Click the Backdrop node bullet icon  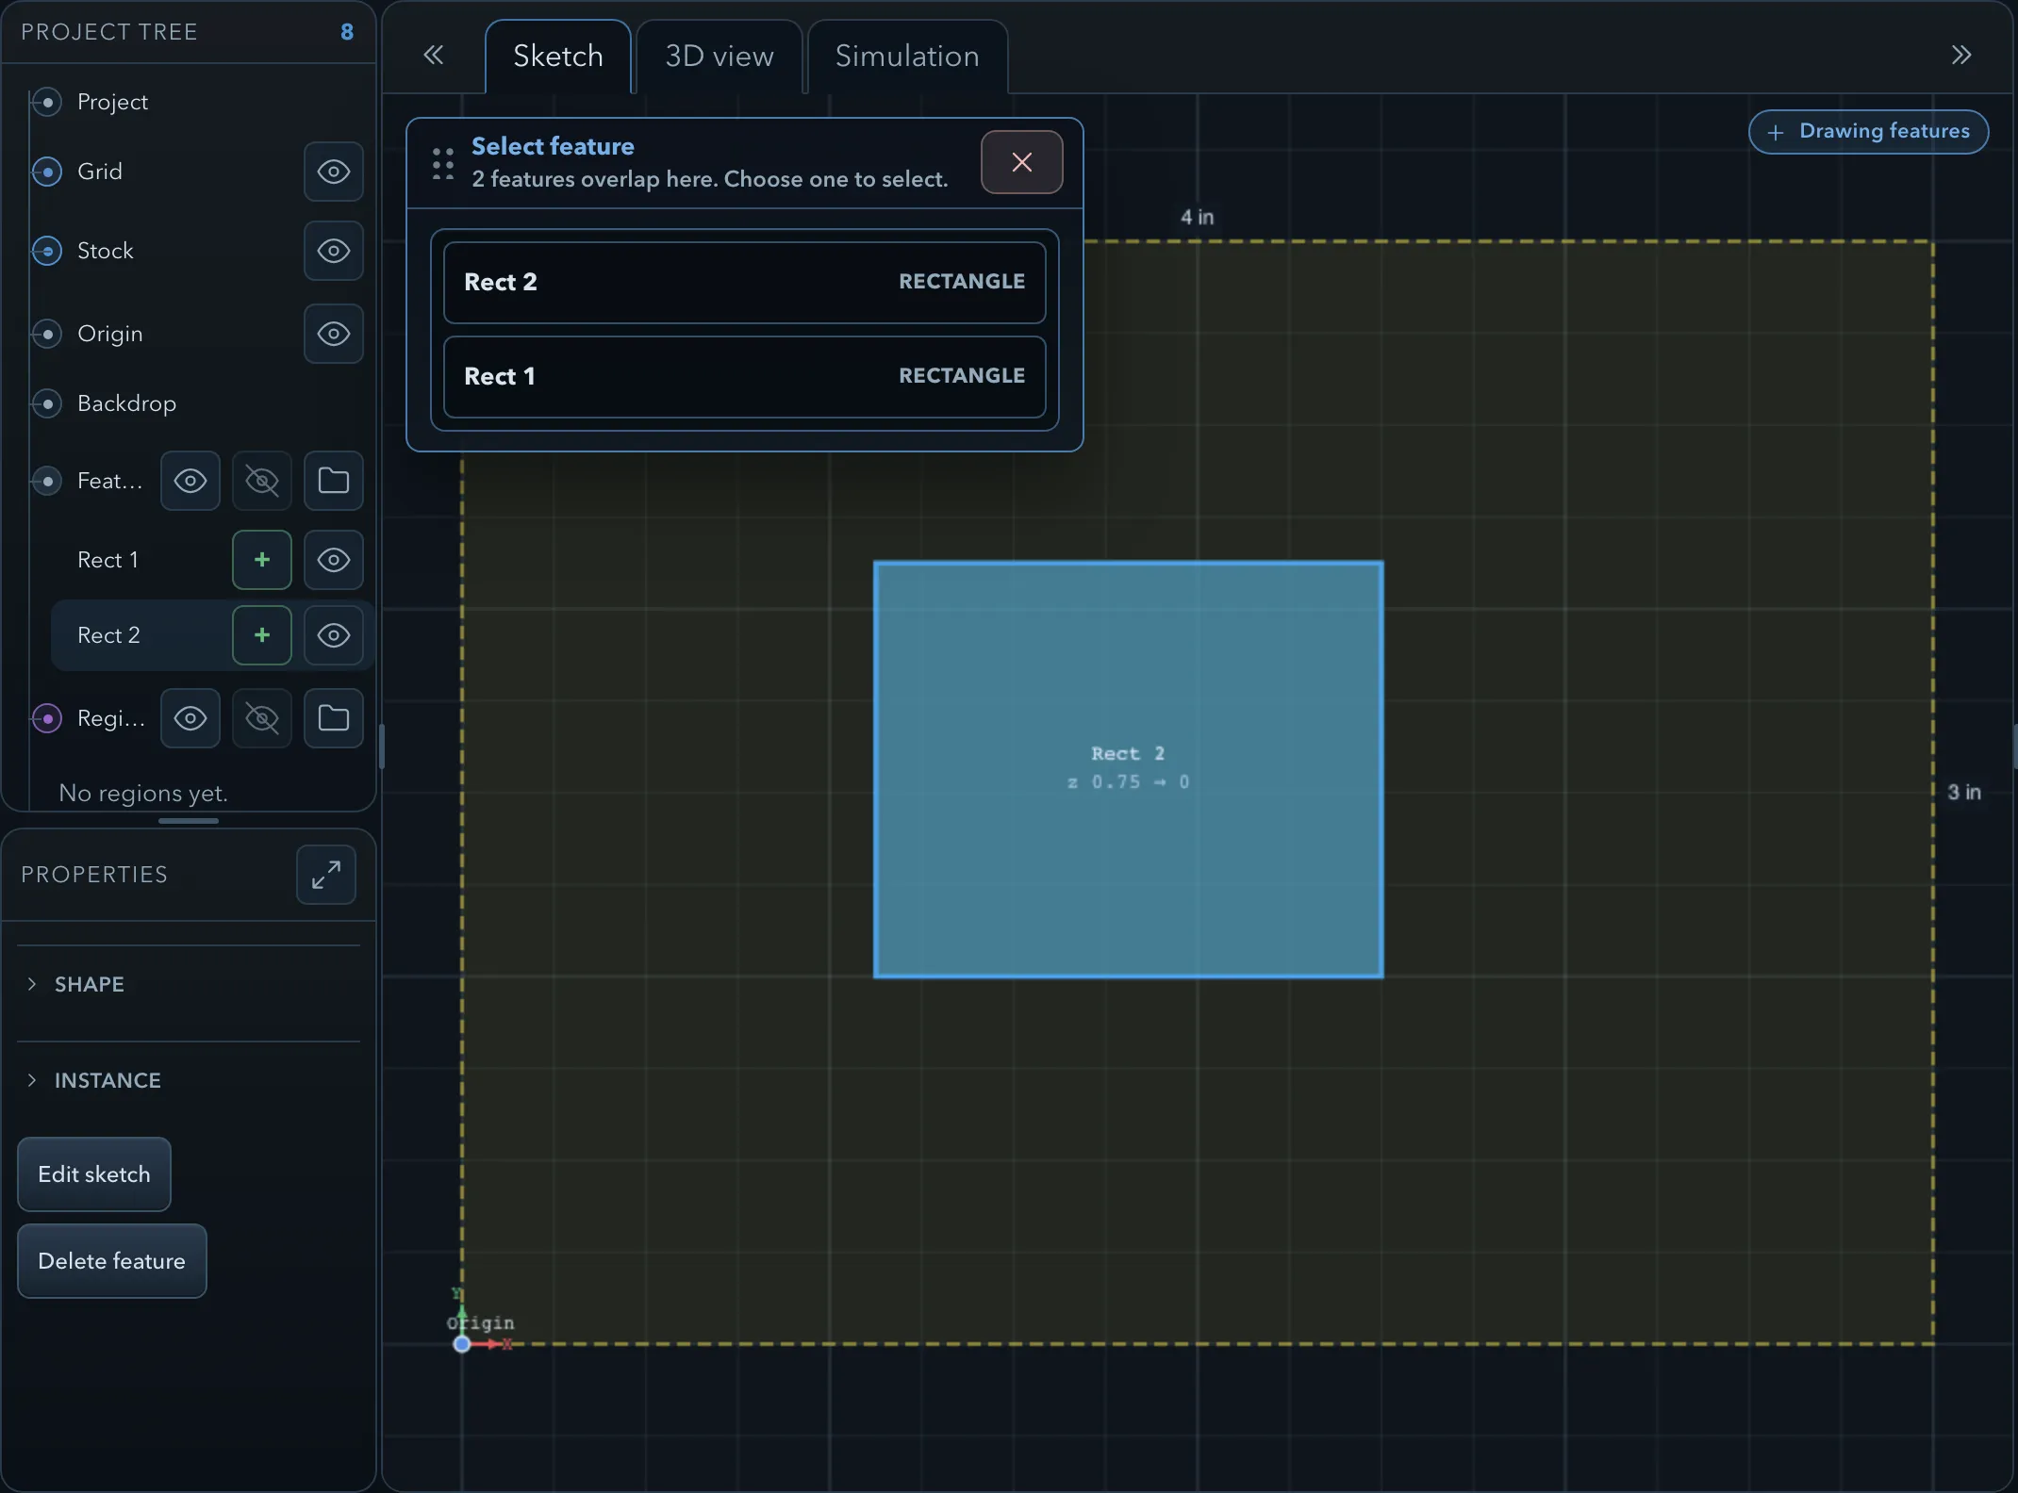47,403
